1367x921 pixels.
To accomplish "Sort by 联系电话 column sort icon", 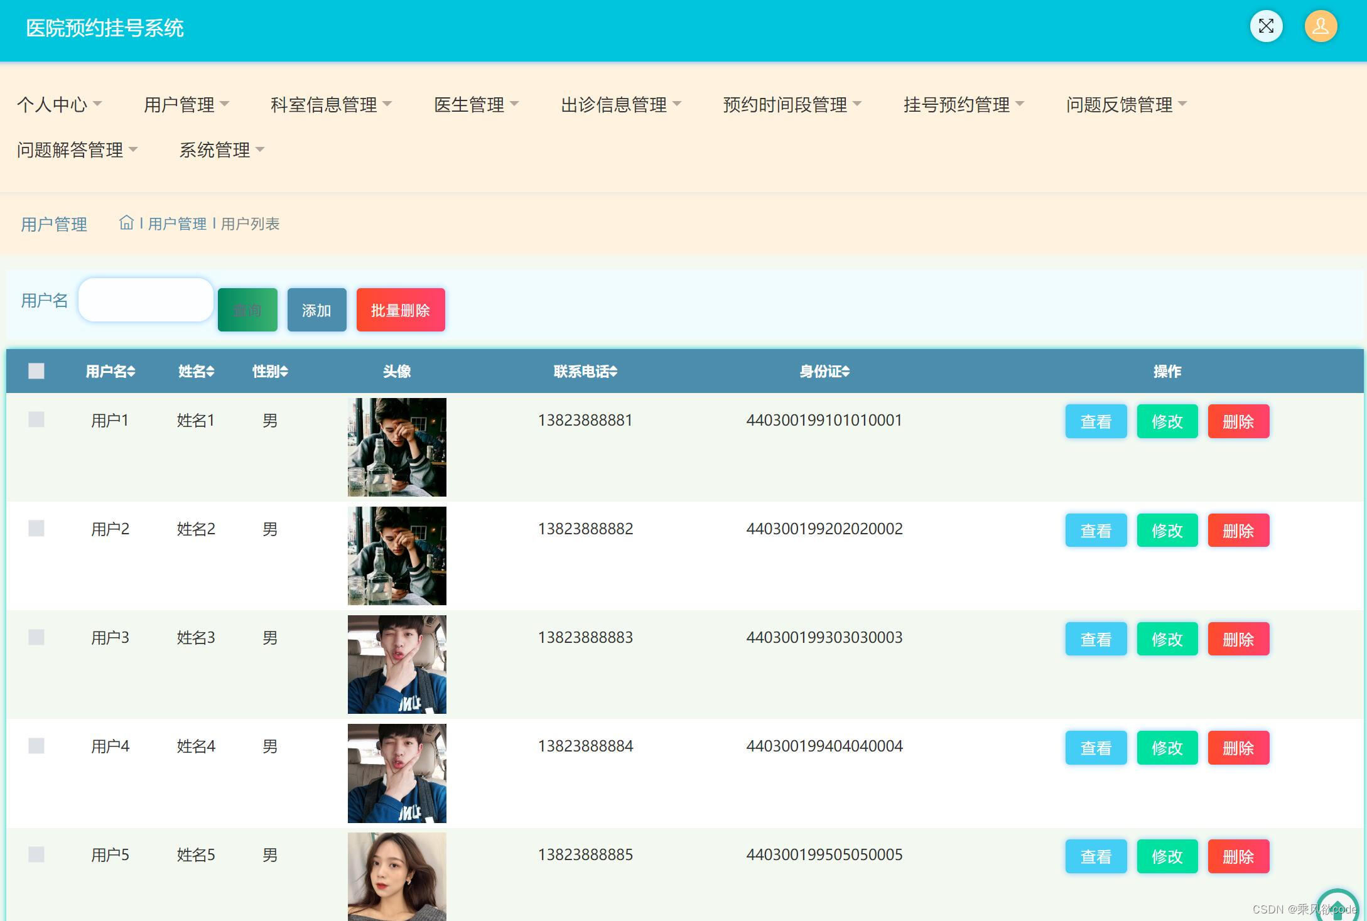I will pyautogui.click(x=613, y=372).
